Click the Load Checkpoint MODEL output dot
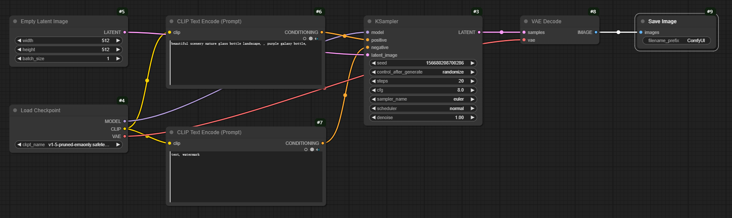The height and width of the screenshot is (218, 732). [125, 121]
